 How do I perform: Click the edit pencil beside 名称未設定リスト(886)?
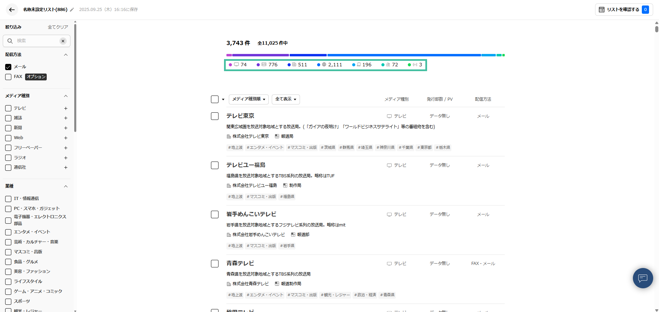[x=71, y=10]
